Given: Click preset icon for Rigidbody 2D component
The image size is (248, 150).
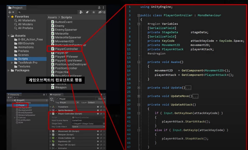Looking at the screenshot, I should coord(101,141).
